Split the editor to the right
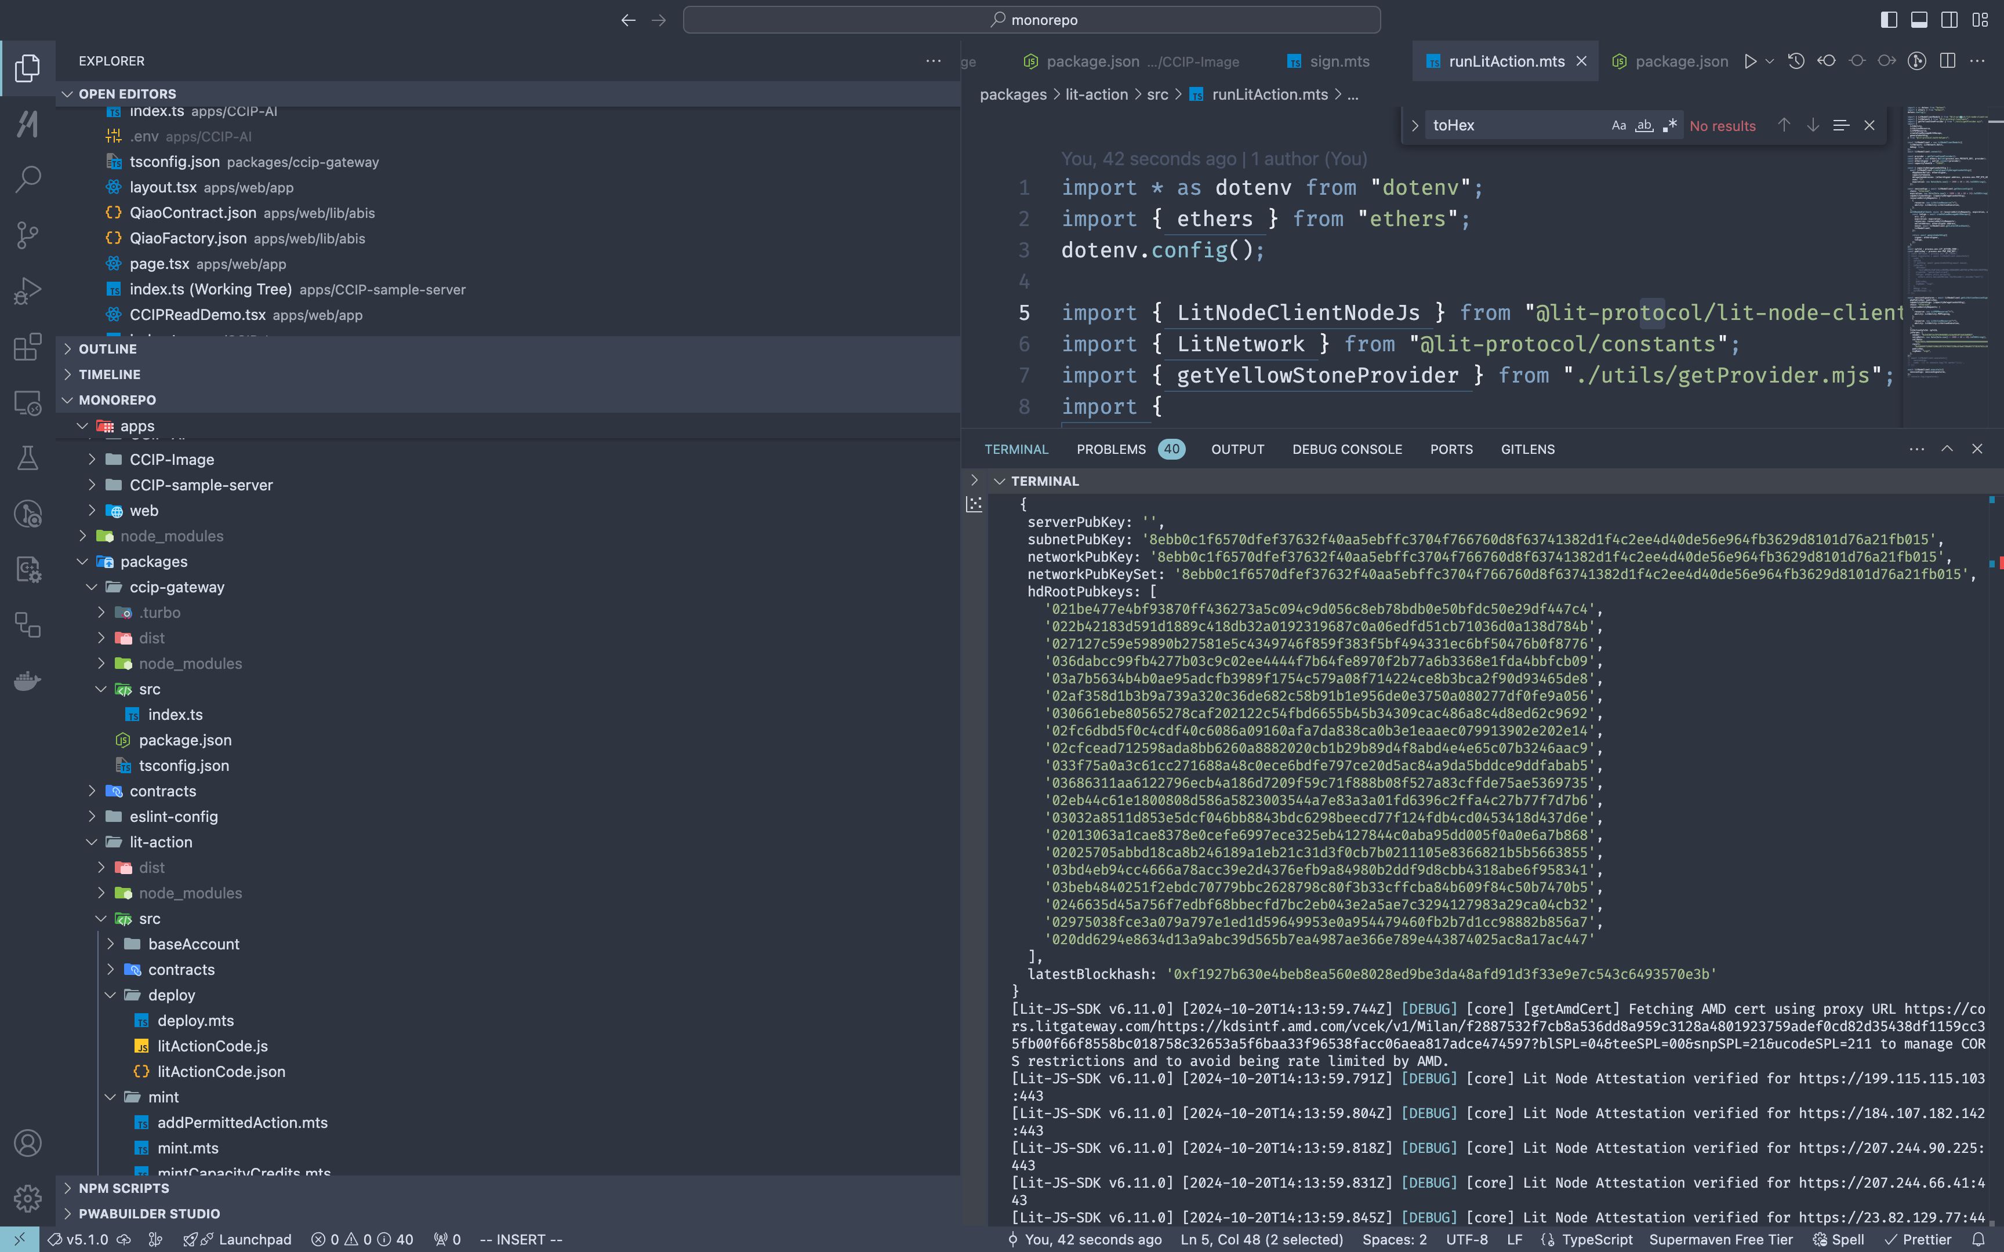The image size is (2004, 1252). (1948, 61)
